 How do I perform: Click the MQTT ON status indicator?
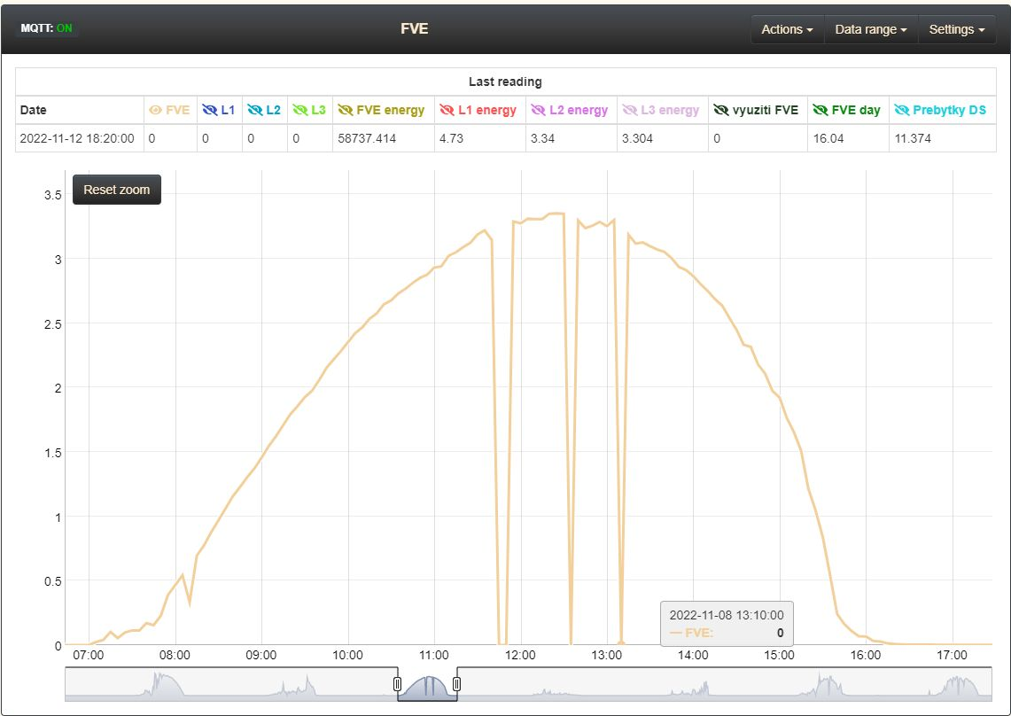pos(47,28)
